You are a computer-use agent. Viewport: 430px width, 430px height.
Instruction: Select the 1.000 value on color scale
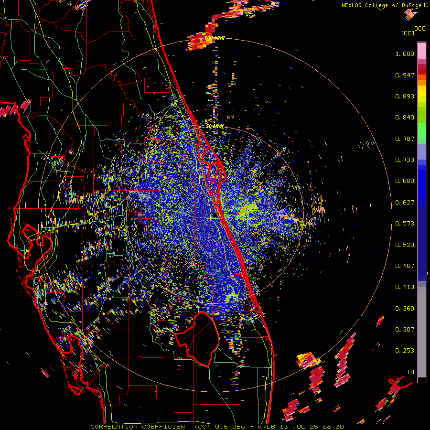tap(405, 54)
